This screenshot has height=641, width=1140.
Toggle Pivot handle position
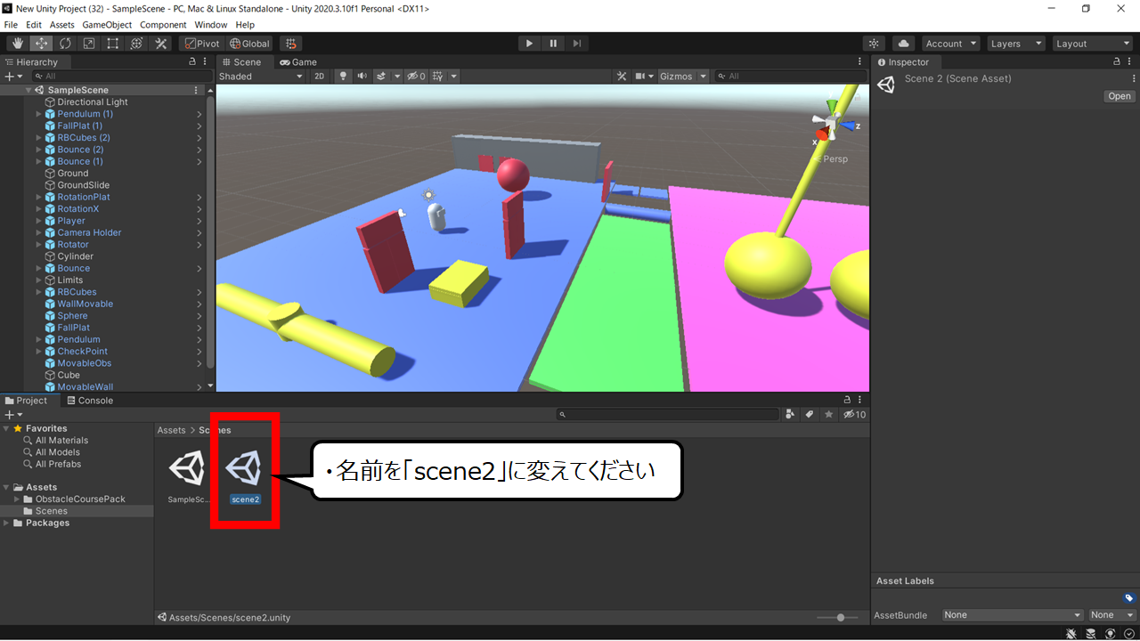201,44
